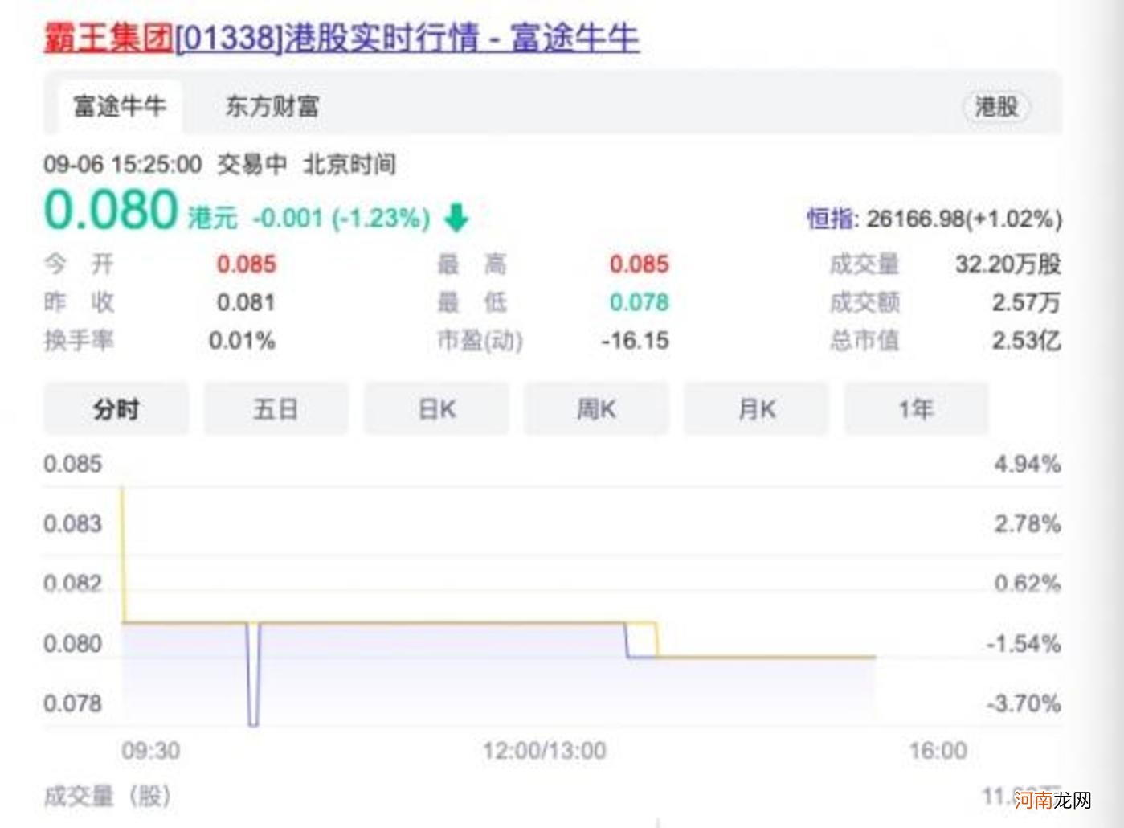Select the 五日 chart tab

click(x=276, y=409)
